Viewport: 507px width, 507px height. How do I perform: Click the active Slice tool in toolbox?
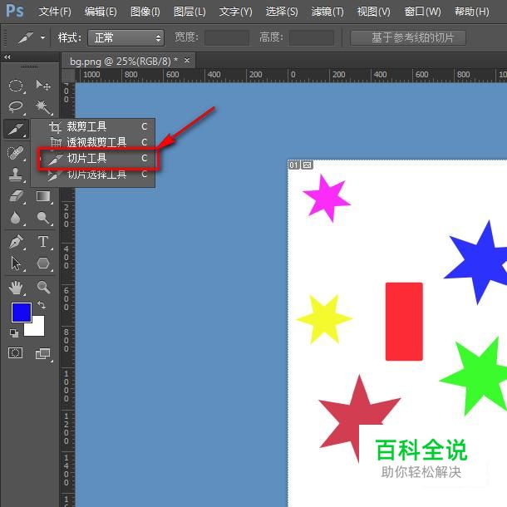tap(16, 129)
